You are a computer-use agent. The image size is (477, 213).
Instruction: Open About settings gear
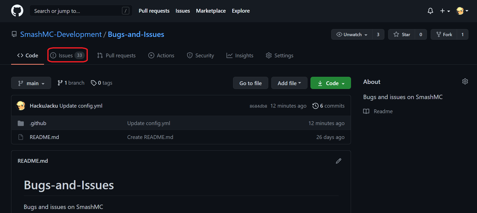465,81
